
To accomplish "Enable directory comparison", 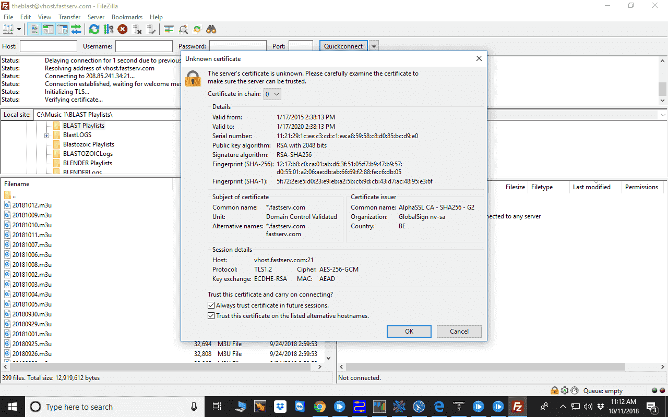I will (x=168, y=29).
